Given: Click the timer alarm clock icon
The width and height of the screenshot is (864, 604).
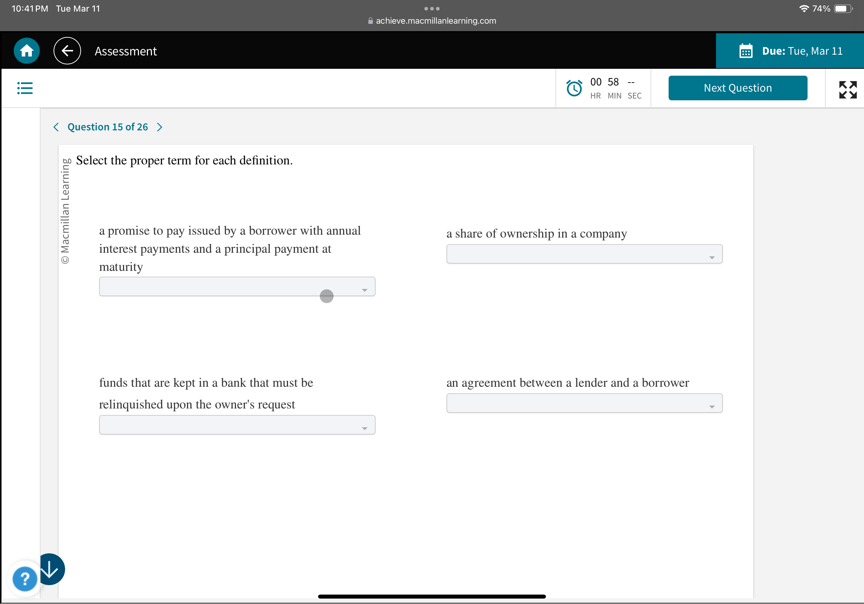Looking at the screenshot, I should pyautogui.click(x=574, y=88).
